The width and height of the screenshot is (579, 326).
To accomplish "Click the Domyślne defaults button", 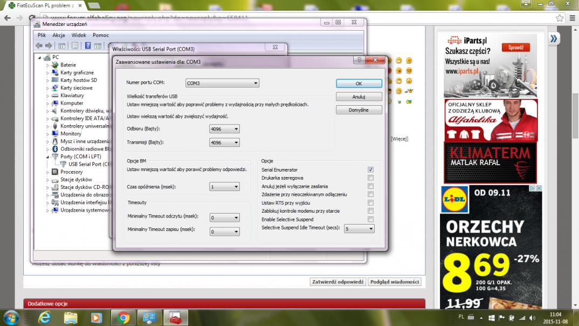I will coord(359,110).
